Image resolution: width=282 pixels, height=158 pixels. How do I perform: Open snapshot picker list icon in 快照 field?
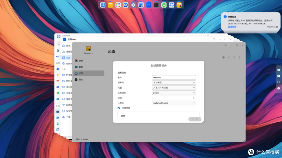pyautogui.click(x=194, y=98)
